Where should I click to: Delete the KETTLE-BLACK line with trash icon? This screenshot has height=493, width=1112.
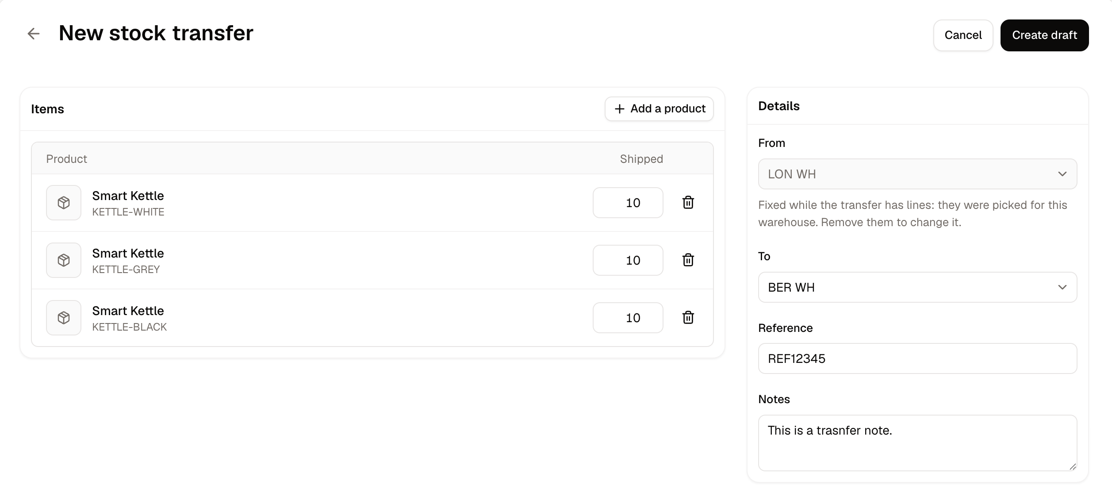[x=688, y=318]
